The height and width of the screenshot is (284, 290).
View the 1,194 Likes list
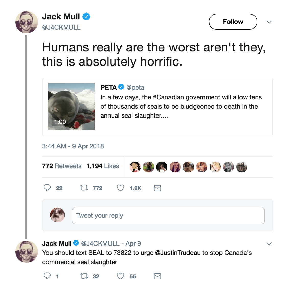(x=103, y=166)
